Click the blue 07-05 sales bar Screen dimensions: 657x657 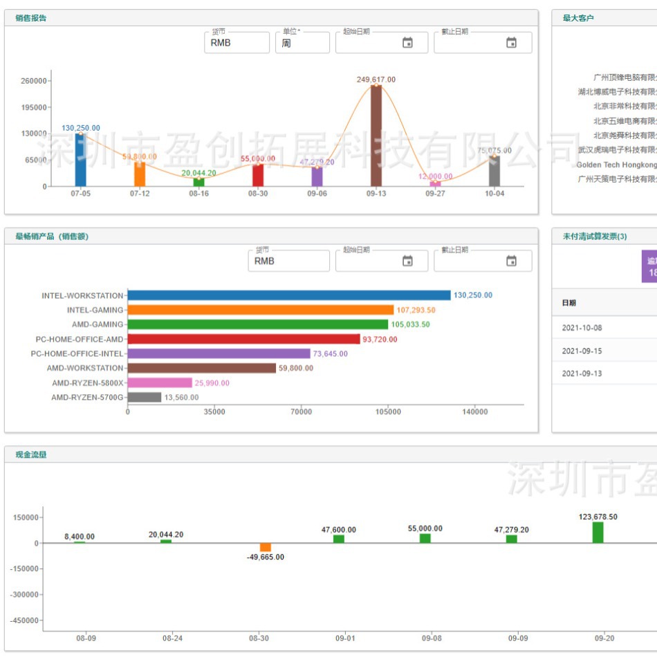[80, 160]
